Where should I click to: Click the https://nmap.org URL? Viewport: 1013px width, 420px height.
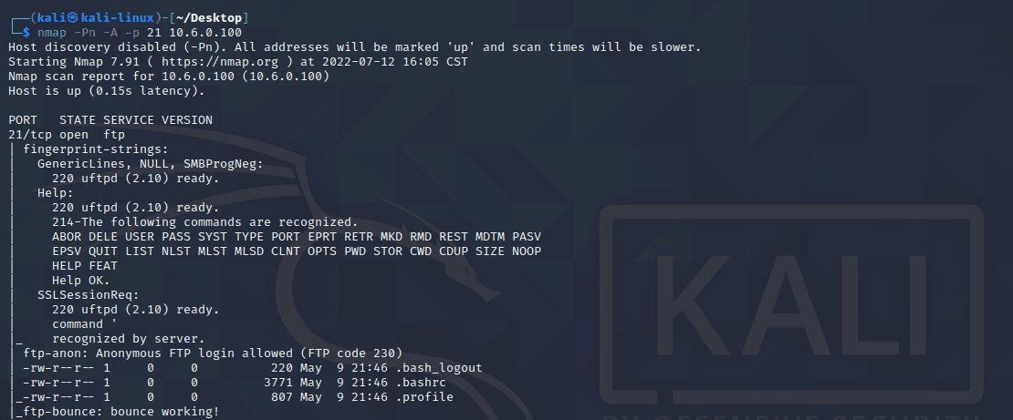click(220, 62)
